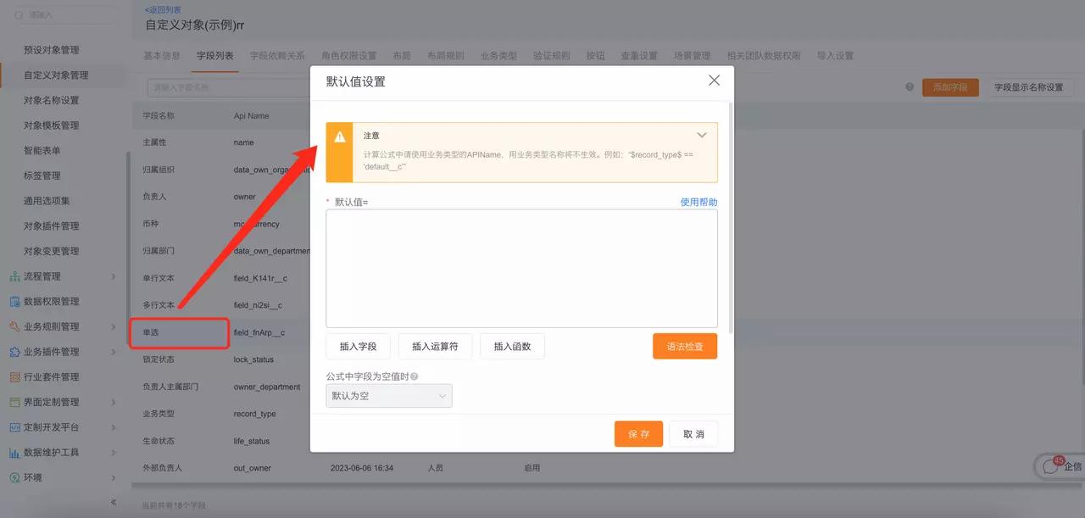Click the dialog's vertical scrollbar

point(731,217)
